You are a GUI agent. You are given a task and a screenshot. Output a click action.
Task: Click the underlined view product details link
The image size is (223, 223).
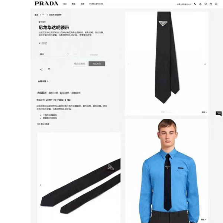point(85,35)
